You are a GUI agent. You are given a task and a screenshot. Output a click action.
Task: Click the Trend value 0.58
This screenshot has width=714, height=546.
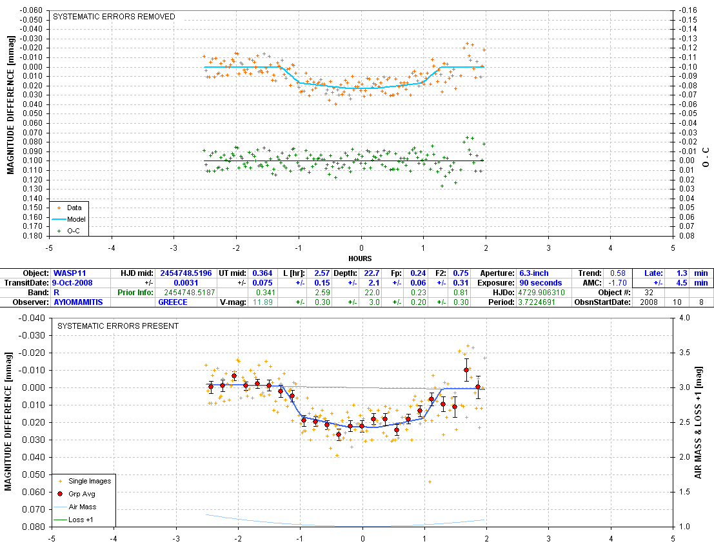coord(618,273)
